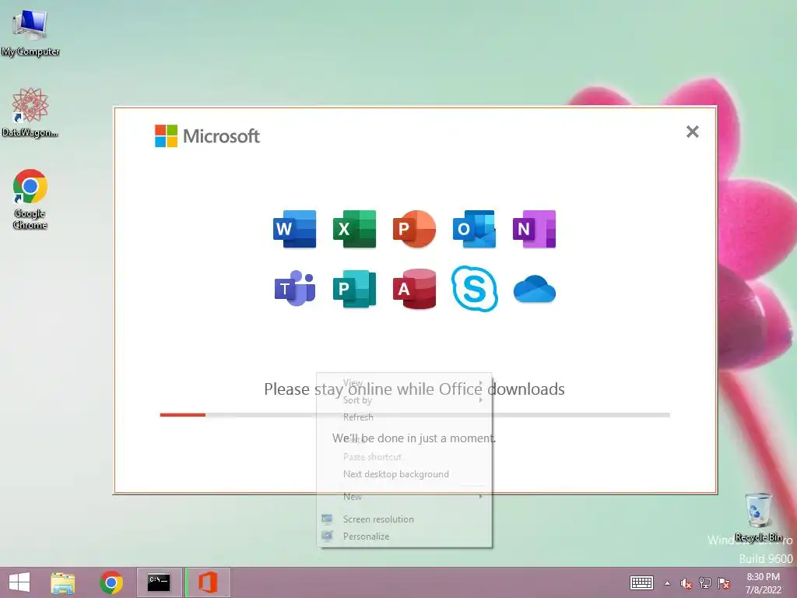Choose Personalize from the context menu
This screenshot has height=598, width=797.
pos(404,536)
